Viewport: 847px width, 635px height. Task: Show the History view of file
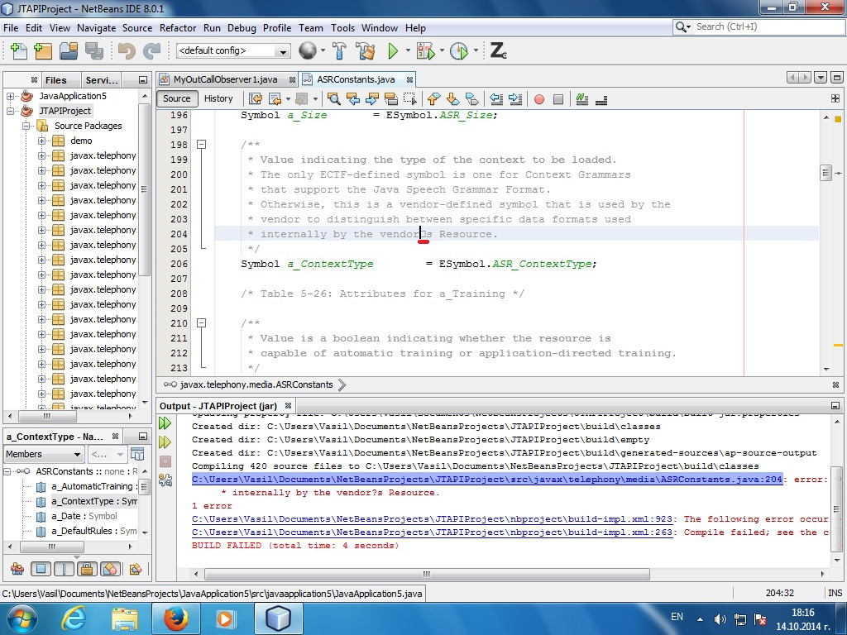218,99
